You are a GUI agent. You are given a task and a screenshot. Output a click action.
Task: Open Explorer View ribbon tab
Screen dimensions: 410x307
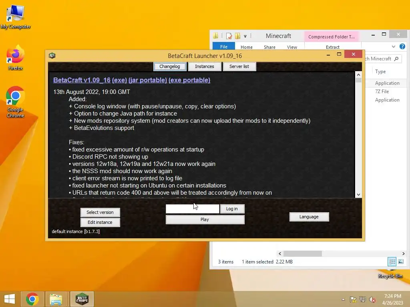coord(292,47)
